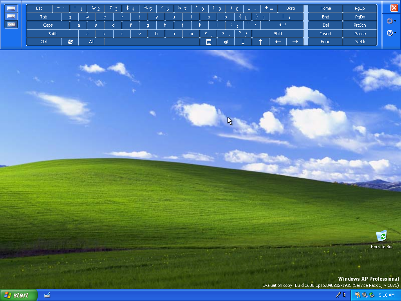Tap the + = key
Screen dimensions: 401x301
(x=269, y=9)
